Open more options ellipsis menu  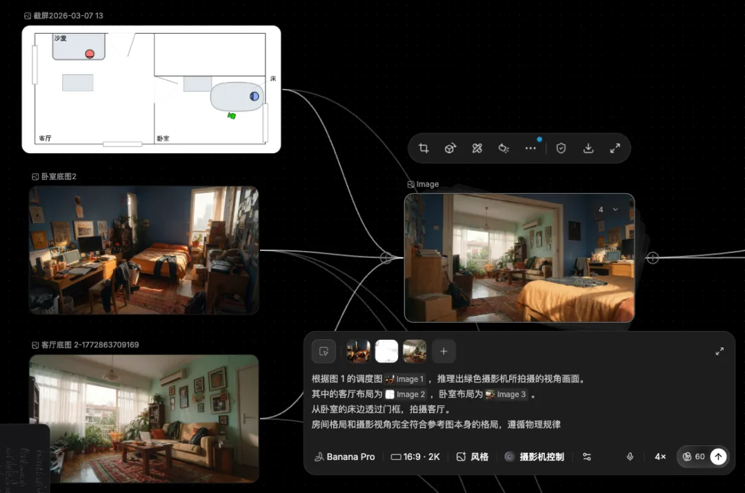pyautogui.click(x=530, y=148)
